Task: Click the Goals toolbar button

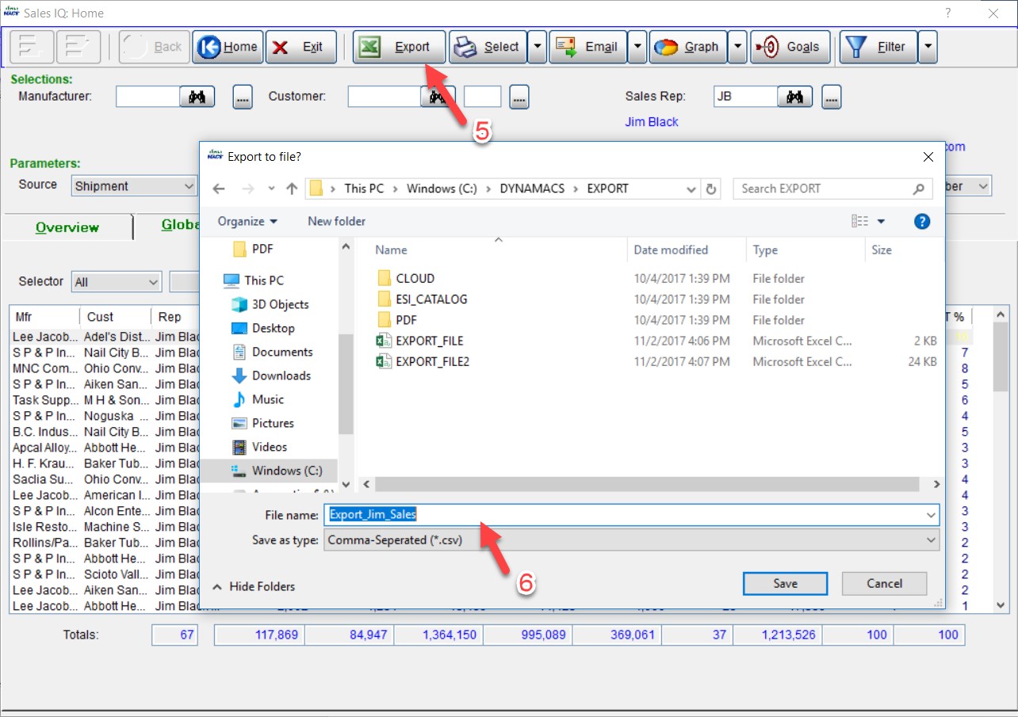Action: [790, 47]
